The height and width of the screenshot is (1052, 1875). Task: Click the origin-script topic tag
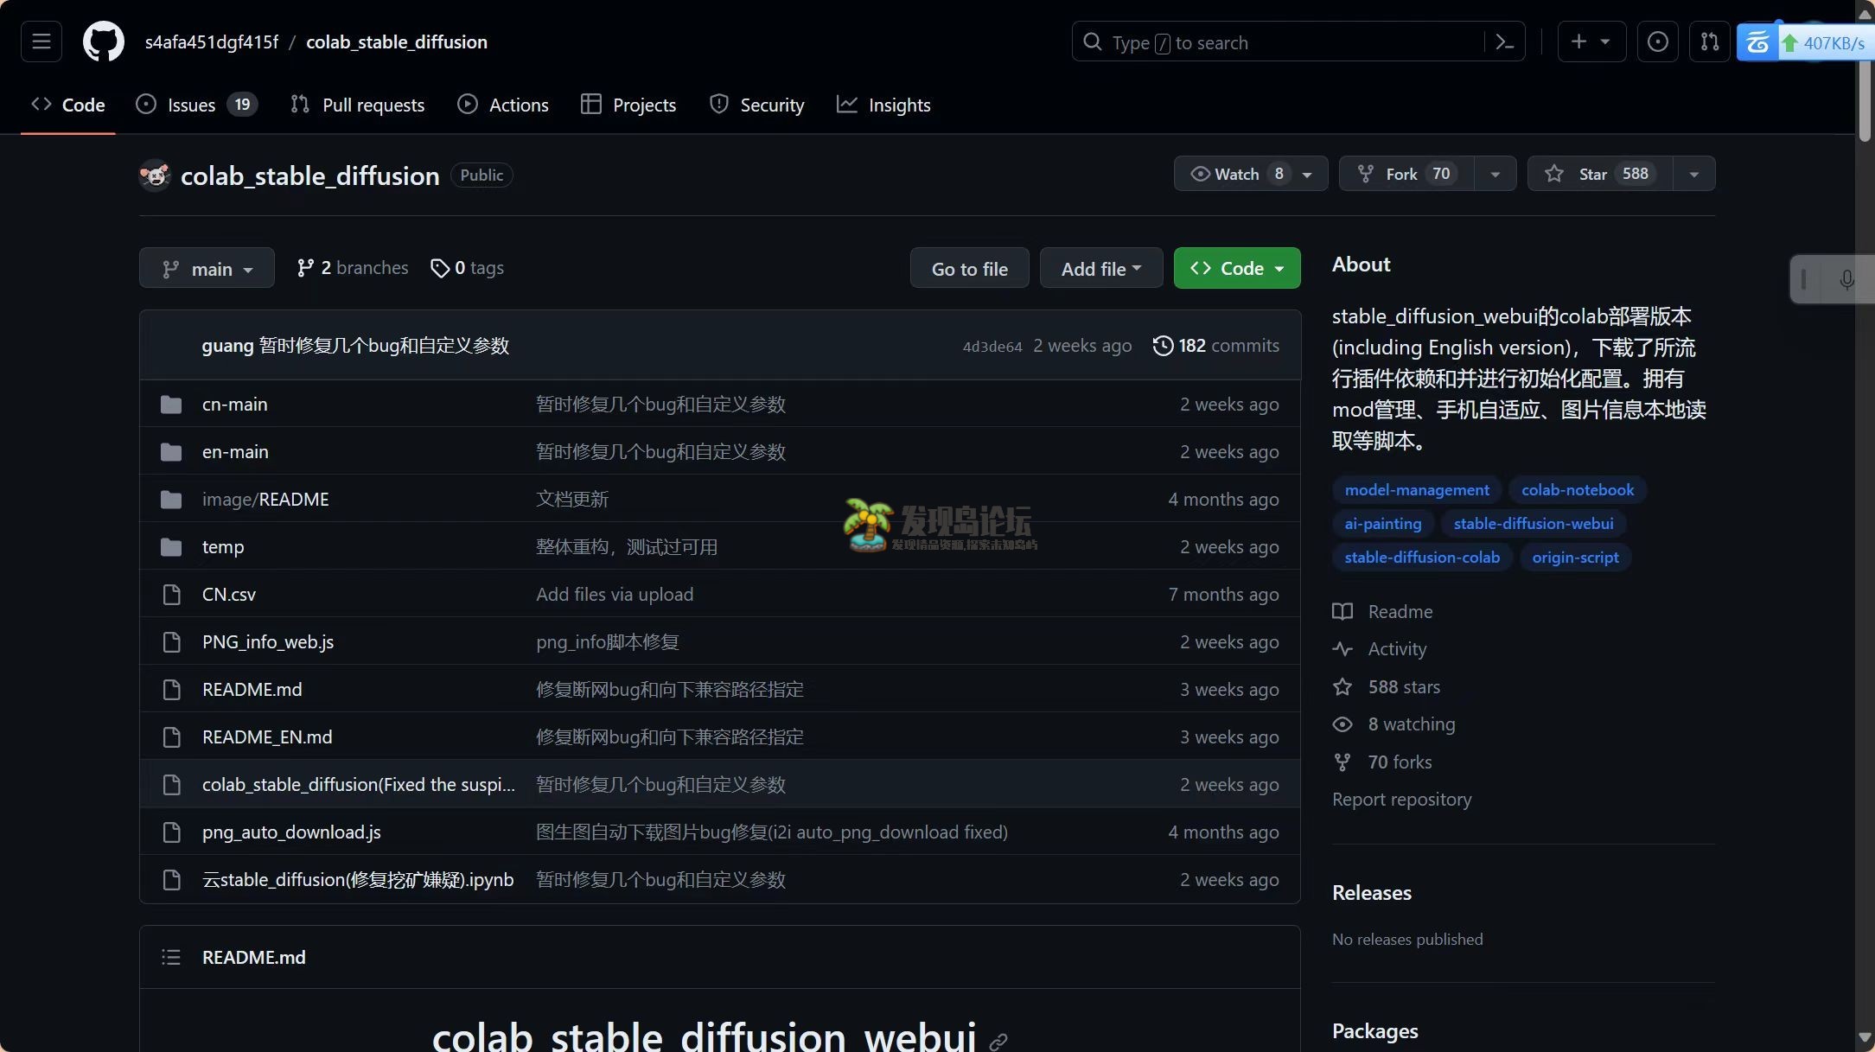point(1575,558)
